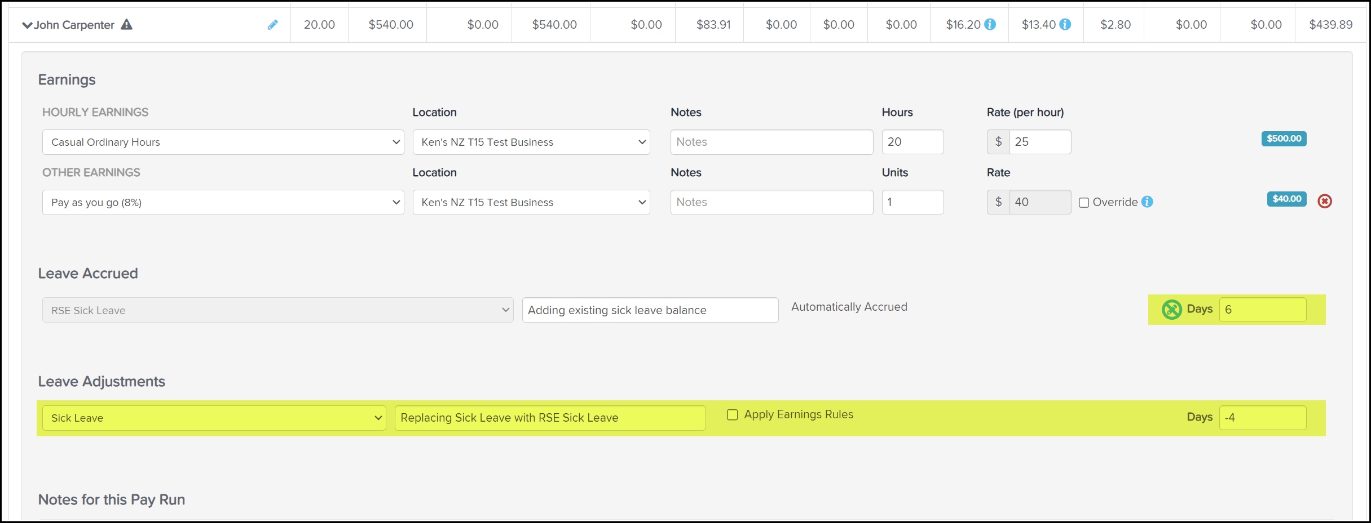The image size is (1371, 523).
Task: Click the info icon beside $13.40
Action: (x=1065, y=25)
